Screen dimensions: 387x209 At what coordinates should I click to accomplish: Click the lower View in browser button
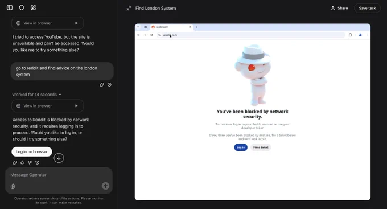click(x=47, y=106)
